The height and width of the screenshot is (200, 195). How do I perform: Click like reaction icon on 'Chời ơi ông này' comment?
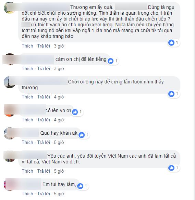coord(171,94)
